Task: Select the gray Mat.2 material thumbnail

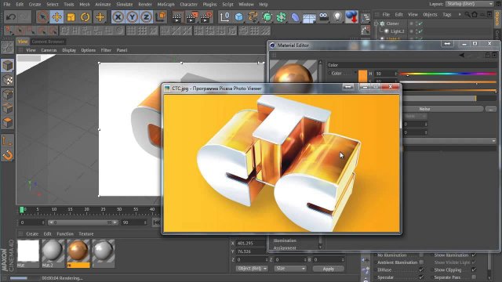Action: pos(53,251)
